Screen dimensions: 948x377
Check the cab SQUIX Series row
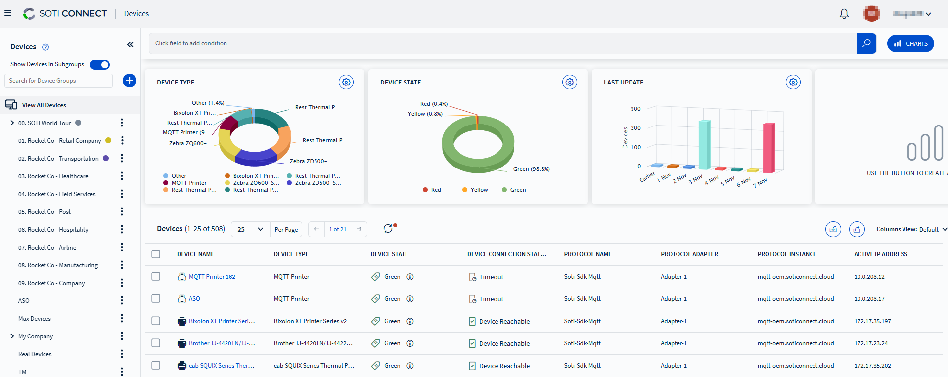pyautogui.click(x=156, y=365)
